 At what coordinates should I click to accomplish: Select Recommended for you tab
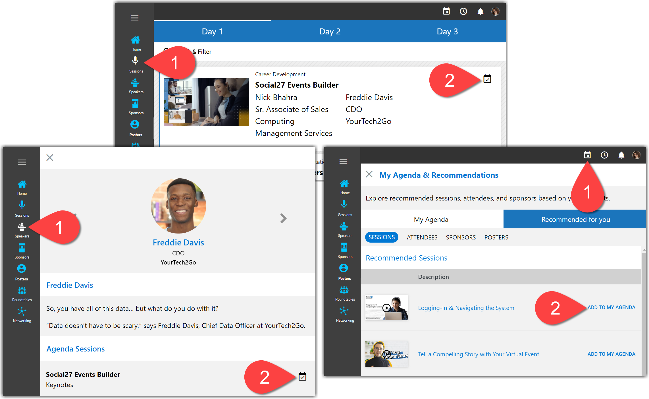[x=575, y=219]
